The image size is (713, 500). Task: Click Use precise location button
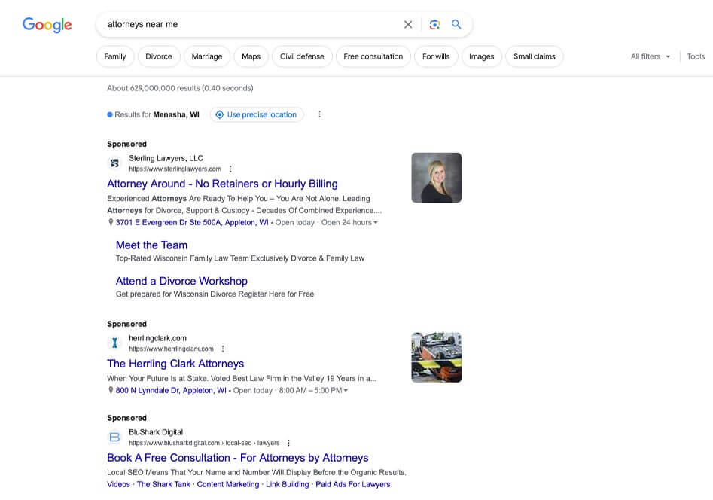click(256, 114)
